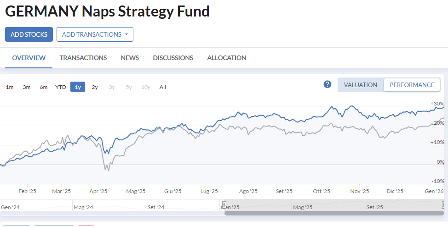The width and height of the screenshot is (448, 227).
Task: Set chart range to 1m
Action: pos(10,87)
